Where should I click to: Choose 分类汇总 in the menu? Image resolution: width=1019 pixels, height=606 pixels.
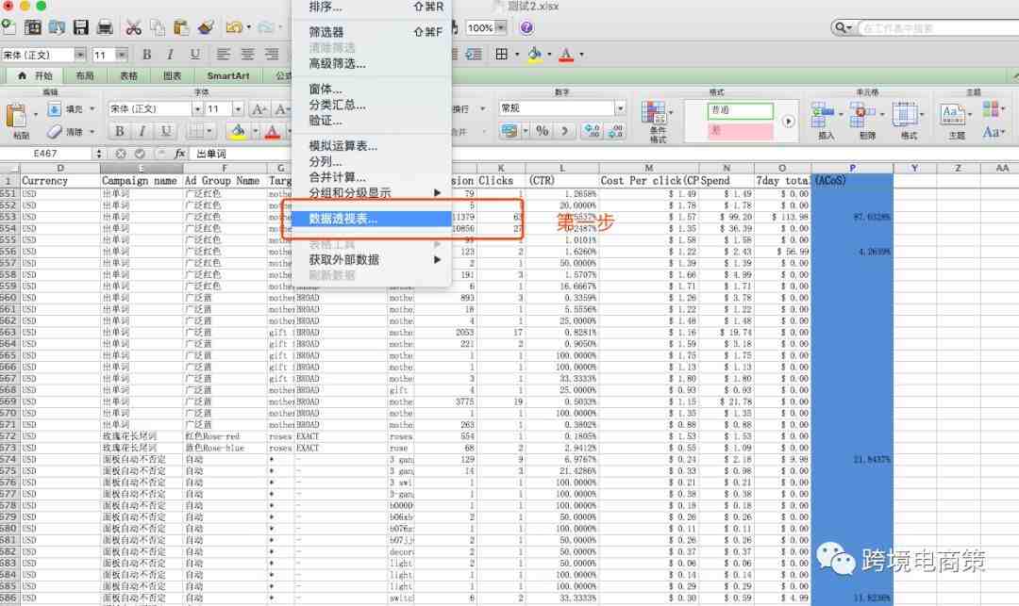tap(372, 105)
